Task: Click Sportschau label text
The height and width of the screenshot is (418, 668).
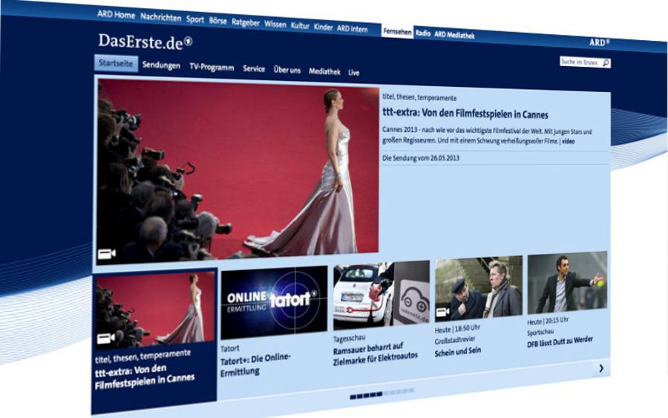Action: 540,332
